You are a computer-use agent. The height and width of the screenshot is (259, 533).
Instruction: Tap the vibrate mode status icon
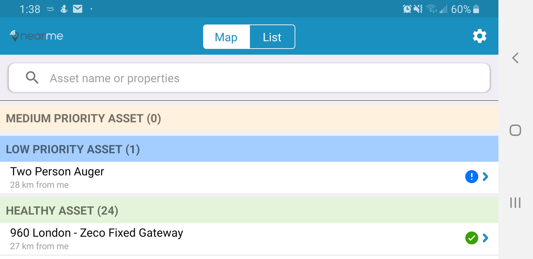(418, 9)
